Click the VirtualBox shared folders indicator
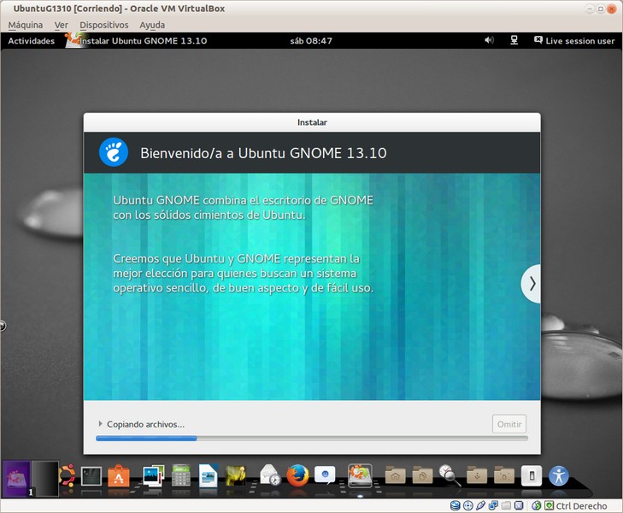Viewport: 623px width, 513px height. (x=506, y=505)
